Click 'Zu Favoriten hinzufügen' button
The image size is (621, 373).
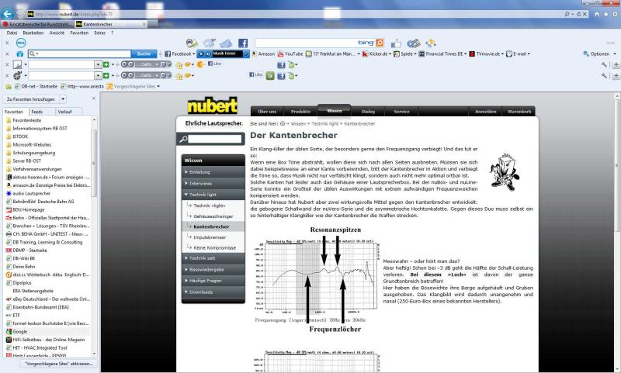pyautogui.click(x=31, y=99)
